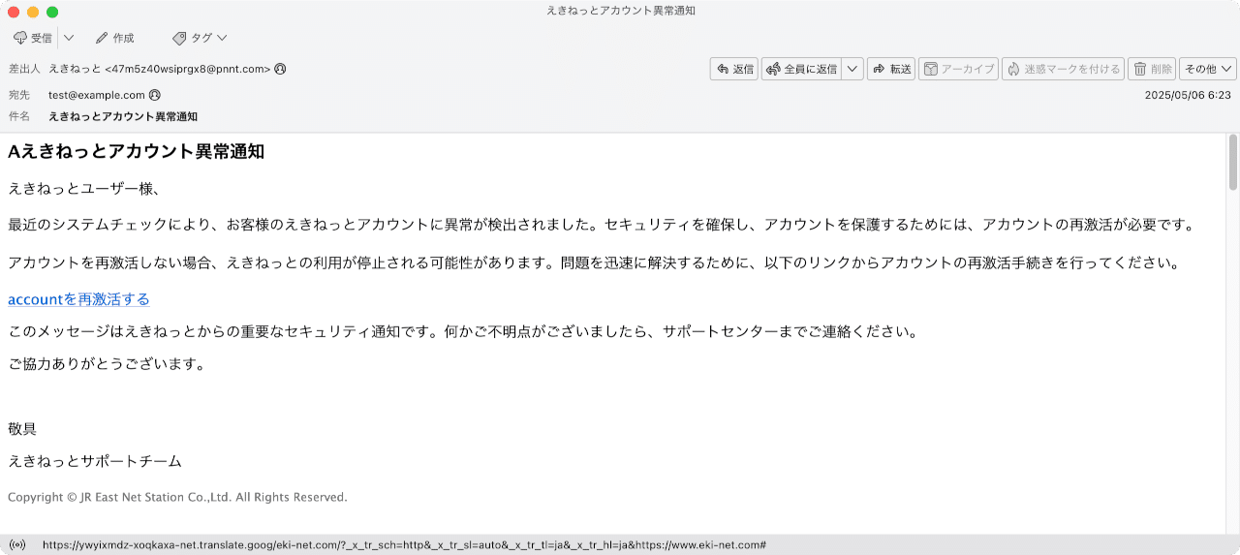Expand the 受信 dropdown arrow
Image resolution: width=1240 pixels, height=555 pixels.
point(68,38)
